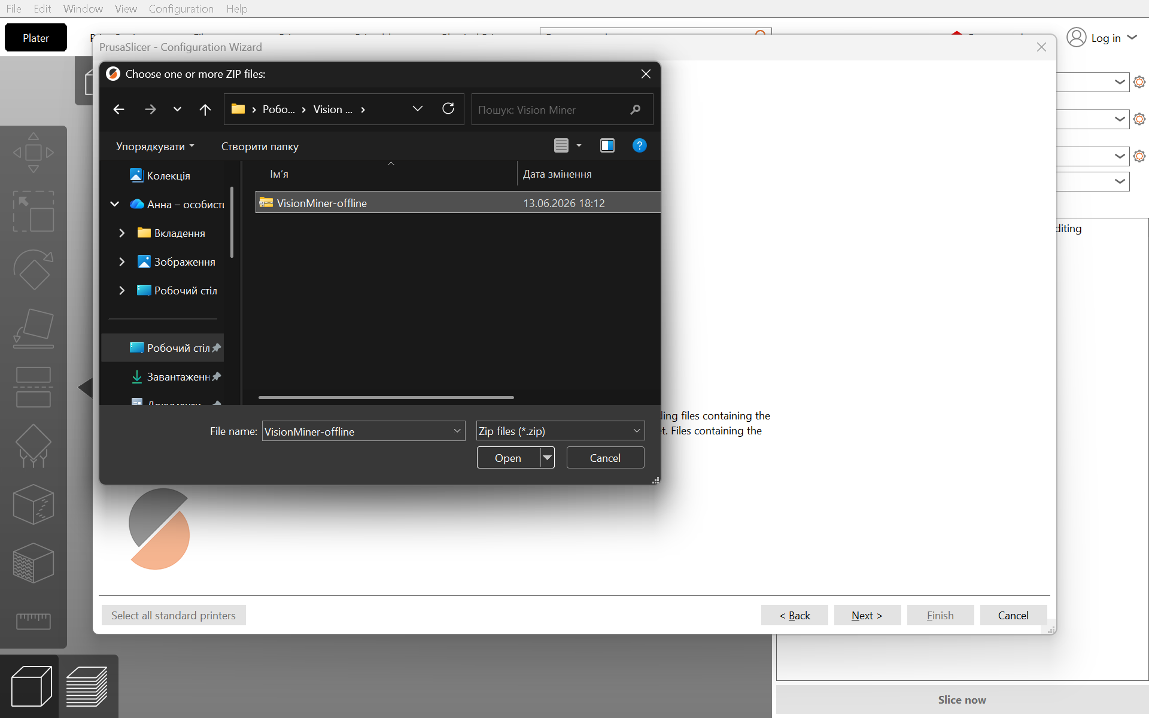Open second preset settings gear icon

tap(1139, 119)
